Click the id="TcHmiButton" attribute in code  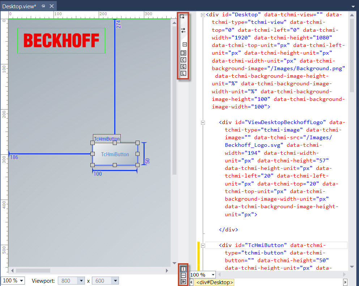click(x=261, y=245)
